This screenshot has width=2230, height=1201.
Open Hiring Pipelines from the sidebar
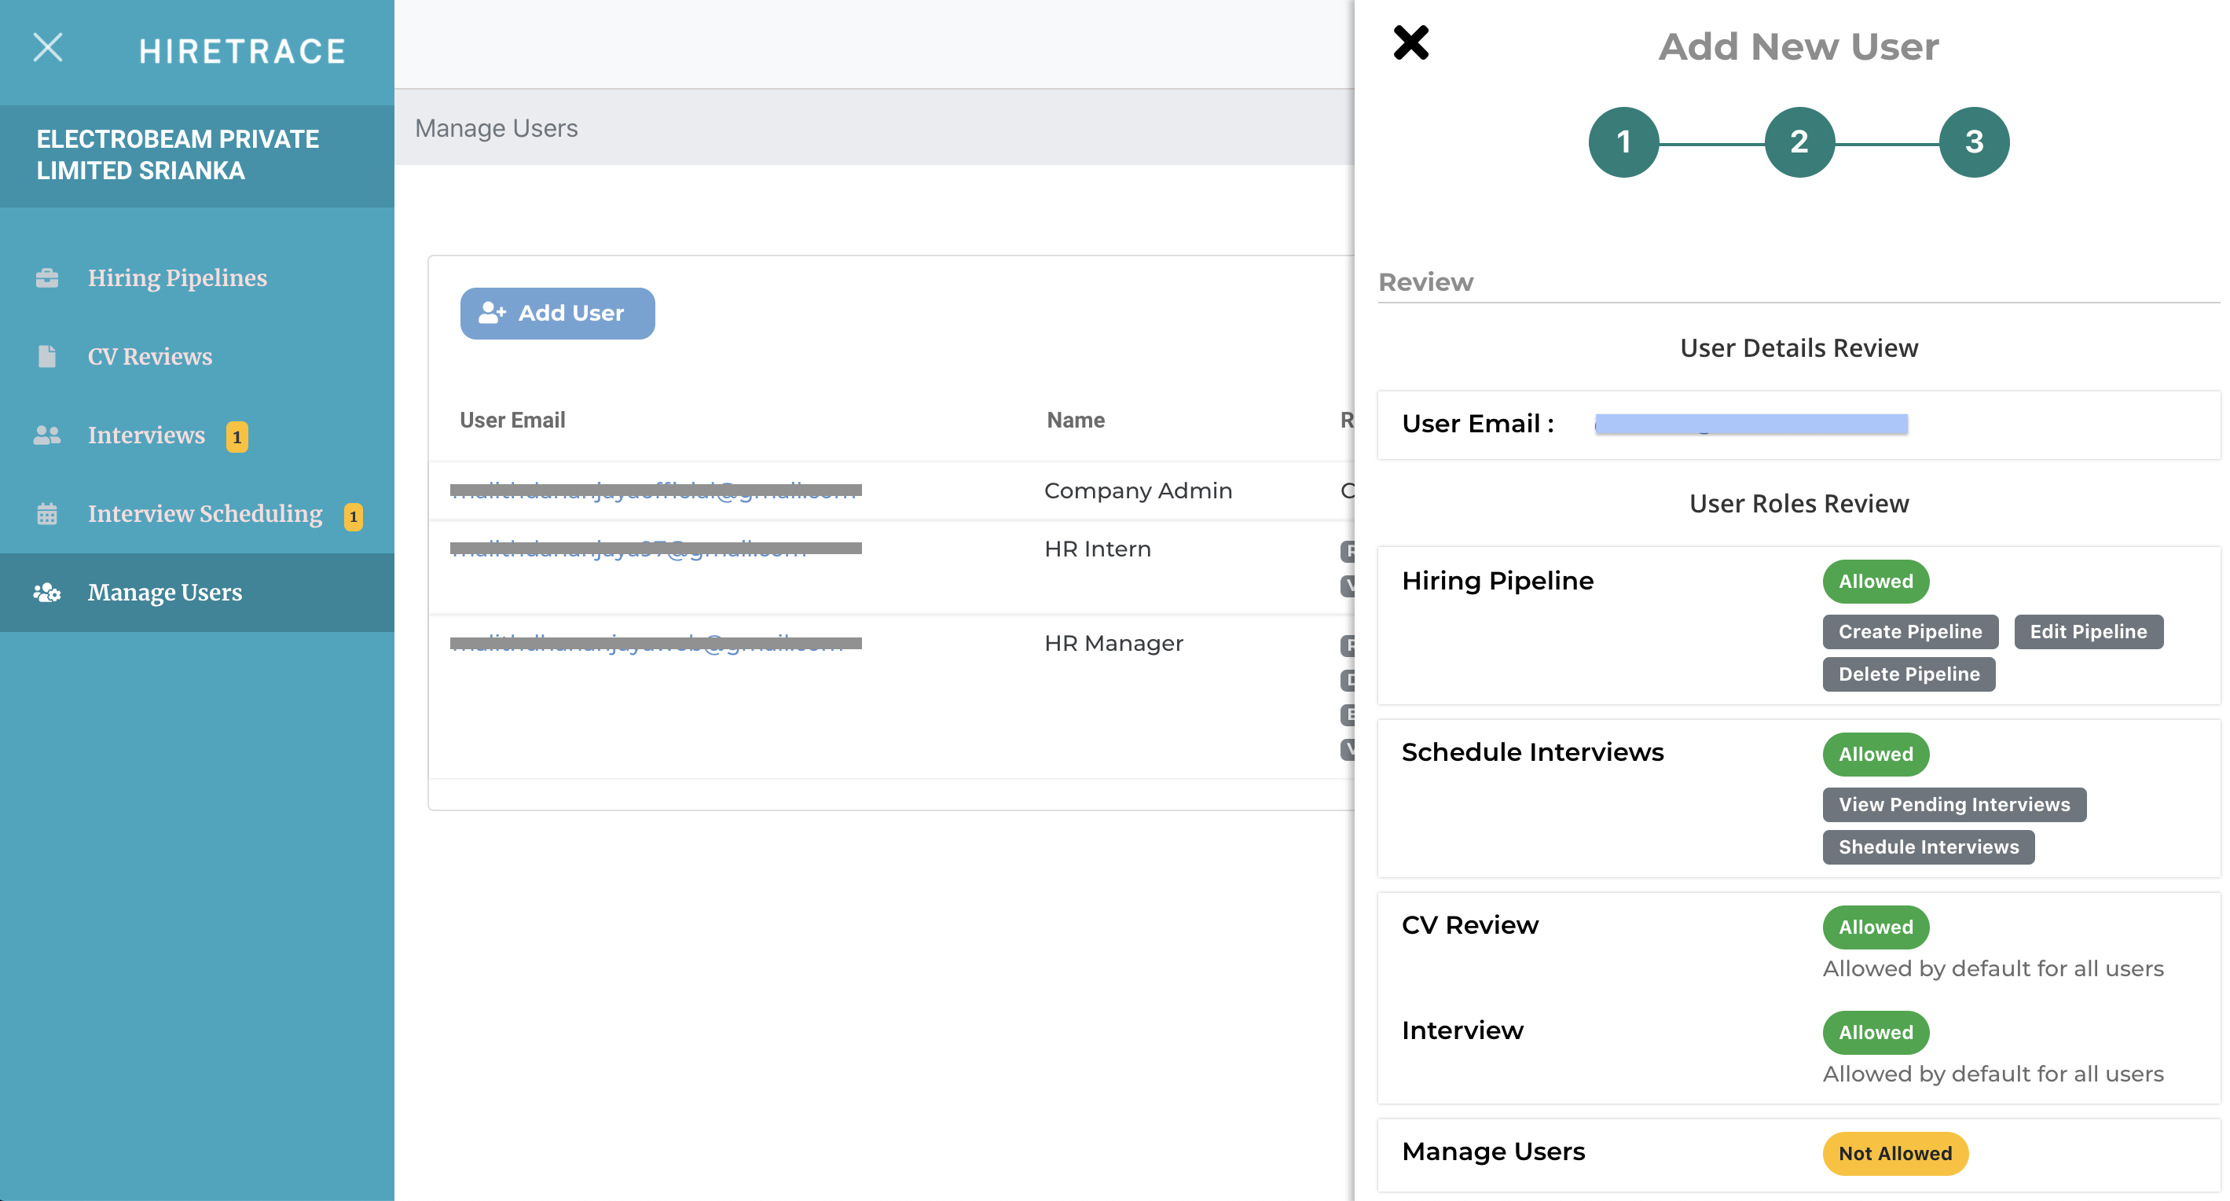point(176,277)
